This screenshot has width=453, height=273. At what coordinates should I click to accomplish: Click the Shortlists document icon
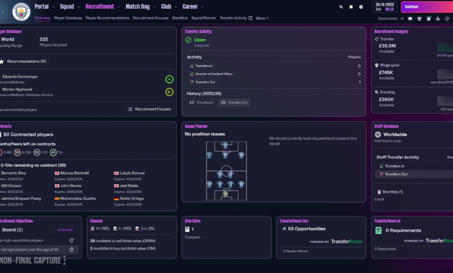[x=188, y=229]
